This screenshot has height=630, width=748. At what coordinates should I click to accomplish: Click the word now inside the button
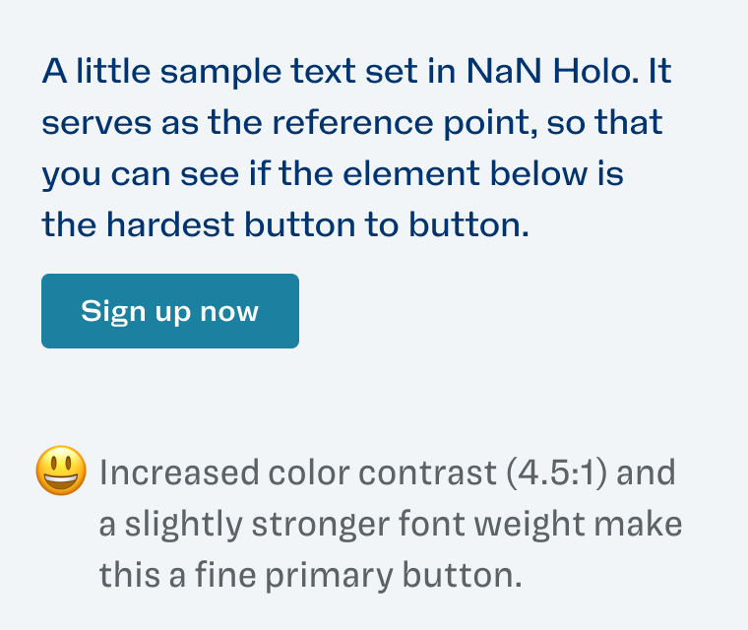click(x=229, y=312)
